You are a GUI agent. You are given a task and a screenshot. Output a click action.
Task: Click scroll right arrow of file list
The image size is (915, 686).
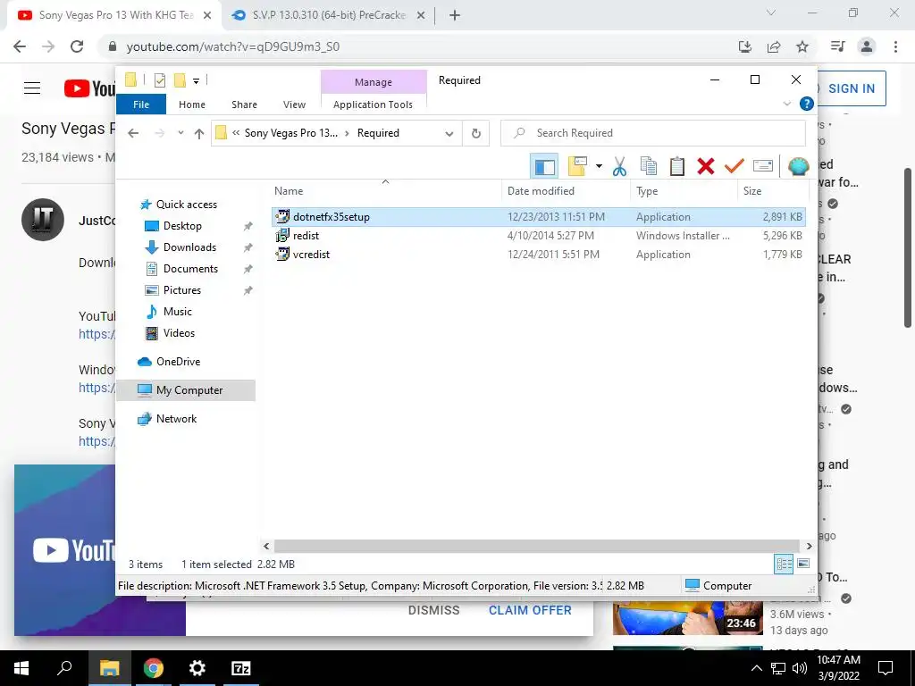(809, 546)
